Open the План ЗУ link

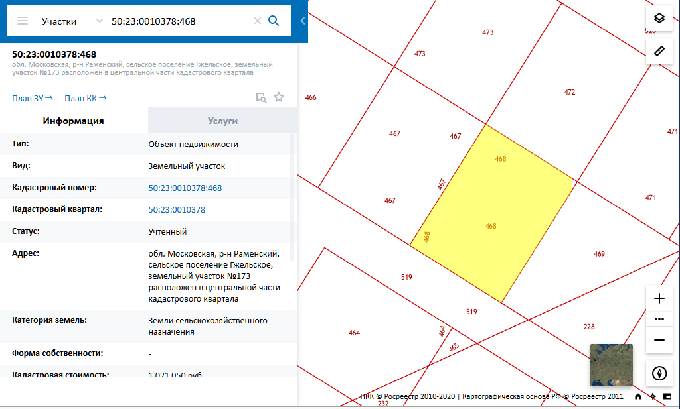click(x=32, y=99)
